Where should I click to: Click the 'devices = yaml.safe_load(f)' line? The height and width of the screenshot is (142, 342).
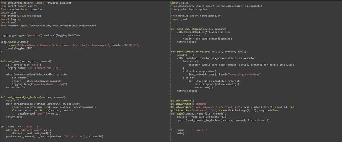(x=32, y=133)
